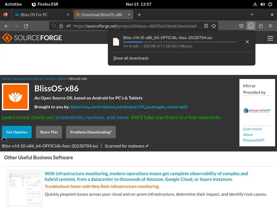The height and width of the screenshot is (207, 277).
Task: Save page to Pocket icon
Action: [x=241, y=26]
